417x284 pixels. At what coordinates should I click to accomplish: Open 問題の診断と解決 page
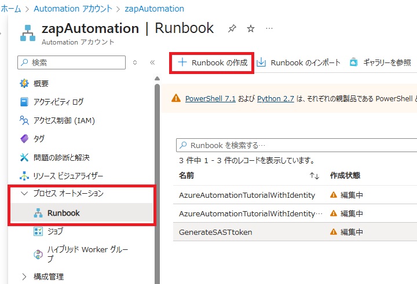pos(61,157)
